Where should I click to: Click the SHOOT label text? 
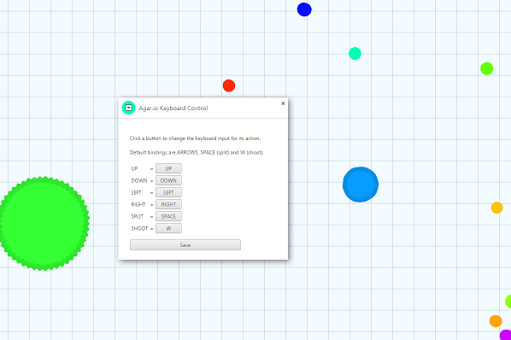(x=139, y=229)
